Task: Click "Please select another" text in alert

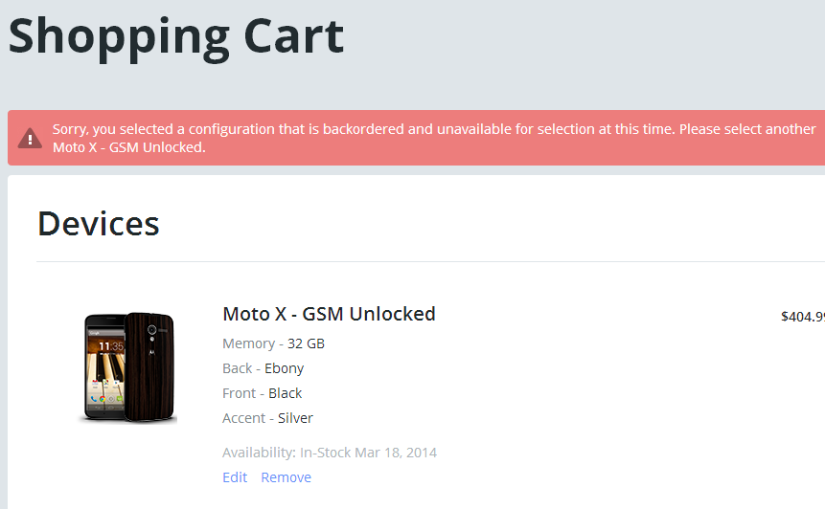Action: (x=747, y=129)
